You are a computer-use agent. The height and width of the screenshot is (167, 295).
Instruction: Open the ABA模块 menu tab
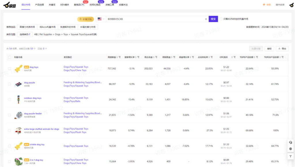point(65,5)
